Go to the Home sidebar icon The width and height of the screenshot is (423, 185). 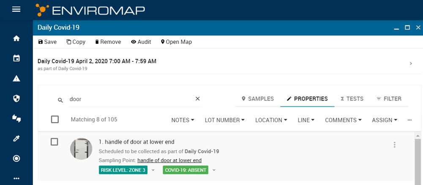[16, 38]
